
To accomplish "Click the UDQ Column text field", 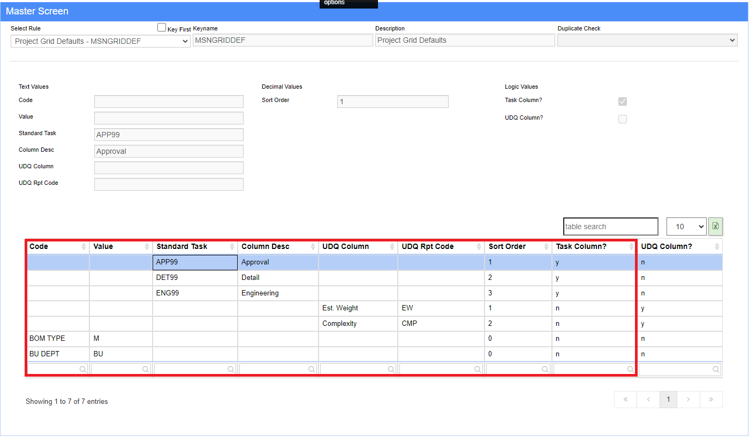I will (169, 168).
